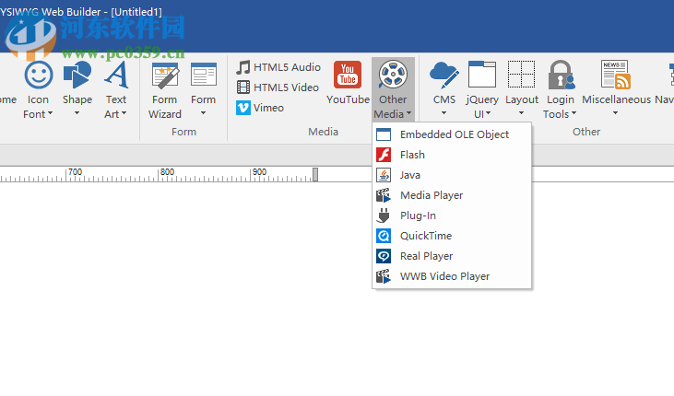Click the HTML5 Video film icon
The width and height of the screenshot is (674, 396).
pyautogui.click(x=242, y=87)
